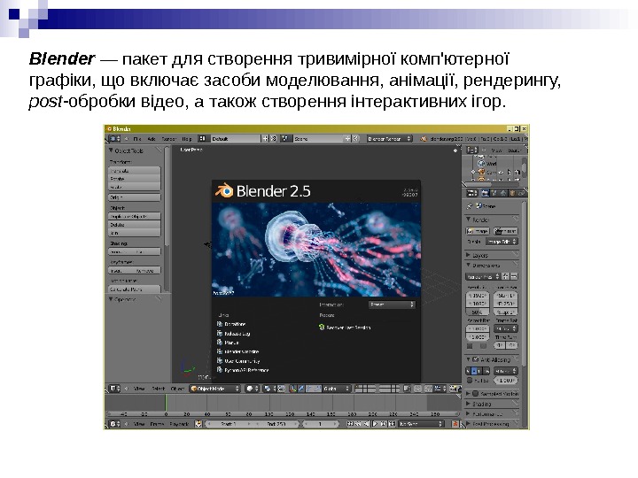
Task: Open the File menu
Action: 137,139
